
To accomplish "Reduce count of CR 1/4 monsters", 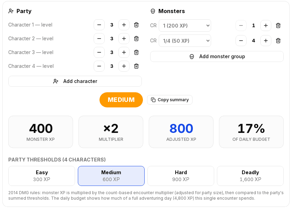I will (x=241, y=41).
